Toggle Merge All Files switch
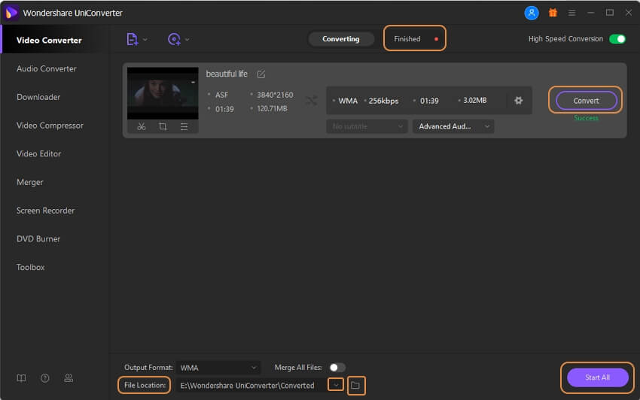The width and height of the screenshot is (640, 400). coord(337,368)
